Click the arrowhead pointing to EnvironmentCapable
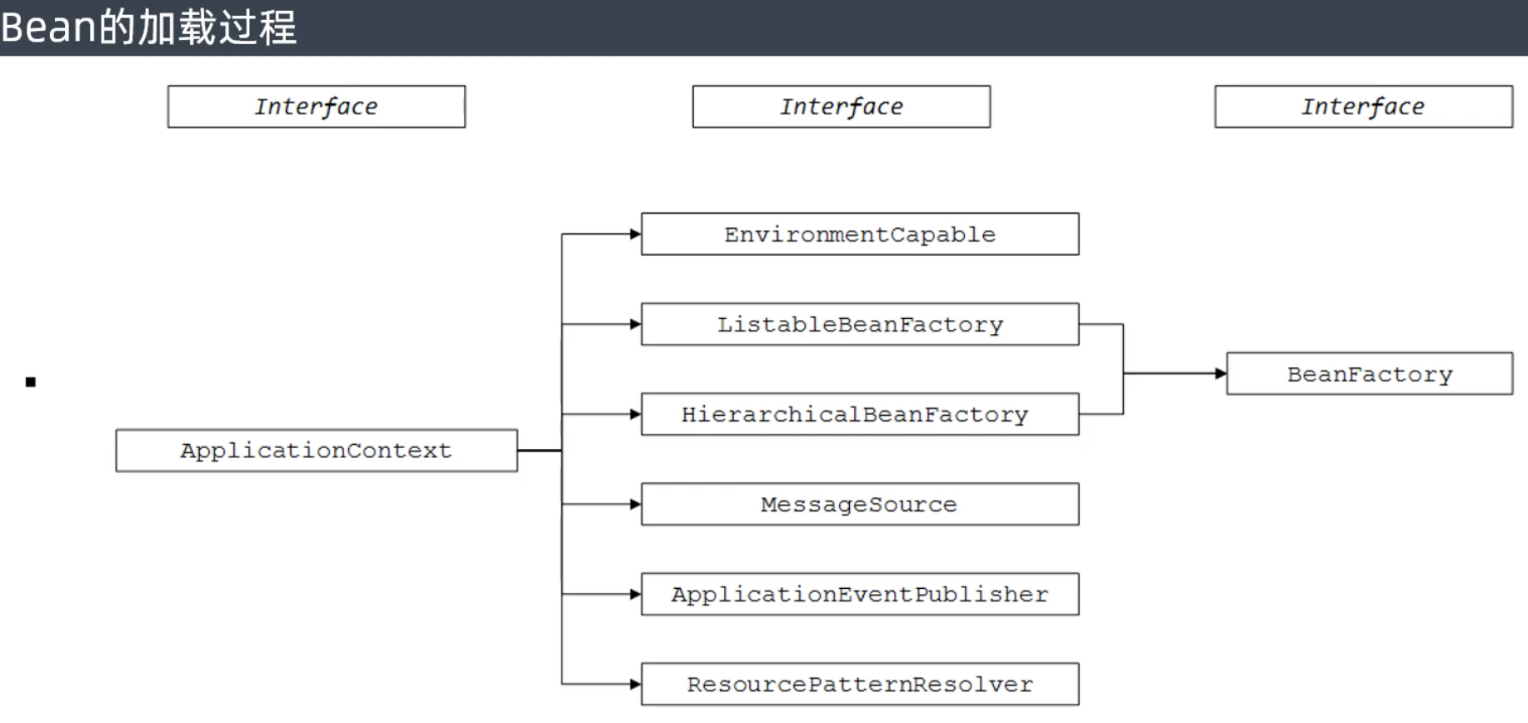The height and width of the screenshot is (723, 1528). pos(636,234)
